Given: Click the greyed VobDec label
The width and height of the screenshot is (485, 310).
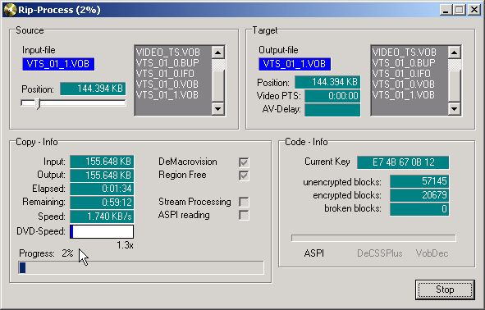Looking at the screenshot, I should [432, 253].
